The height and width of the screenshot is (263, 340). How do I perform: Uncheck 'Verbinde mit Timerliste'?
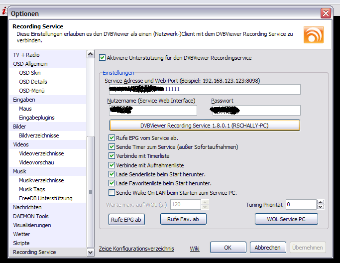click(112, 156)
